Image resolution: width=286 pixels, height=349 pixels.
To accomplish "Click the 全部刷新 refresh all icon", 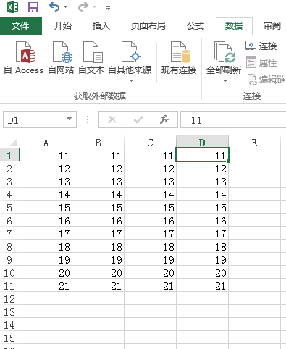I will click(224, 52).
